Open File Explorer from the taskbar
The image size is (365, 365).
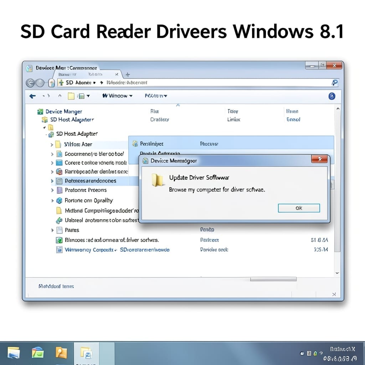[x=14, y=353]
